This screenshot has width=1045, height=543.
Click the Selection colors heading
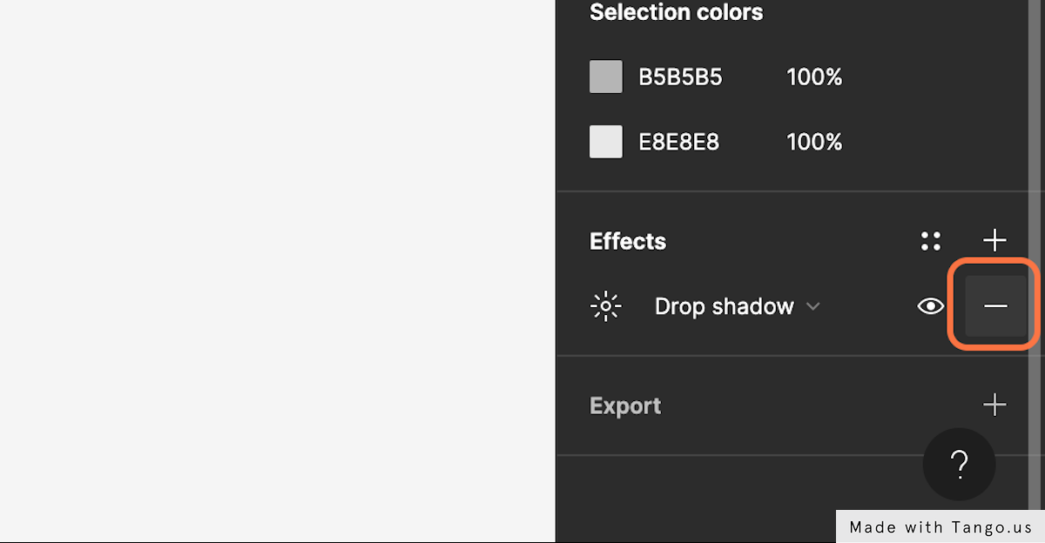677,12
